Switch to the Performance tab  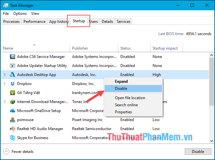click(34, 22)
